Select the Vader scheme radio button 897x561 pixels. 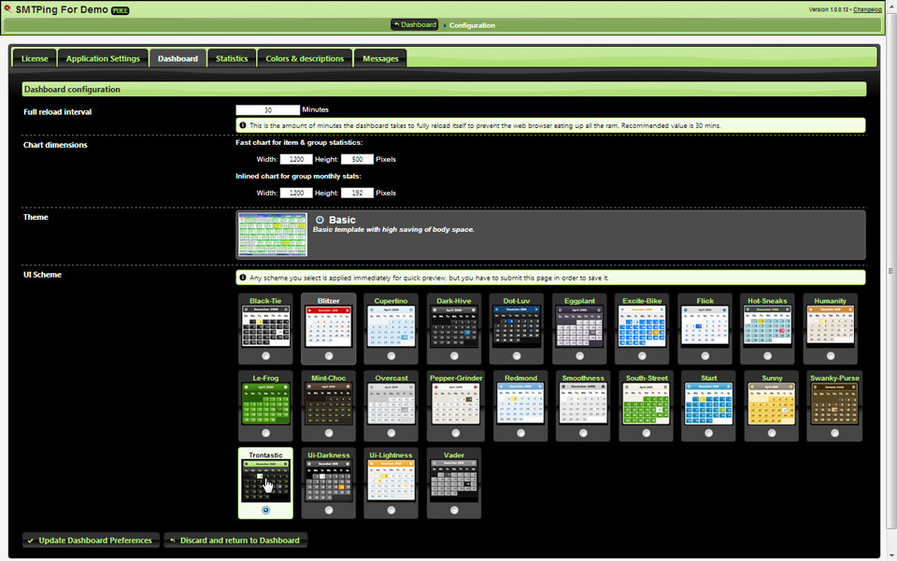pyautogui.click(x=454, y=510)
